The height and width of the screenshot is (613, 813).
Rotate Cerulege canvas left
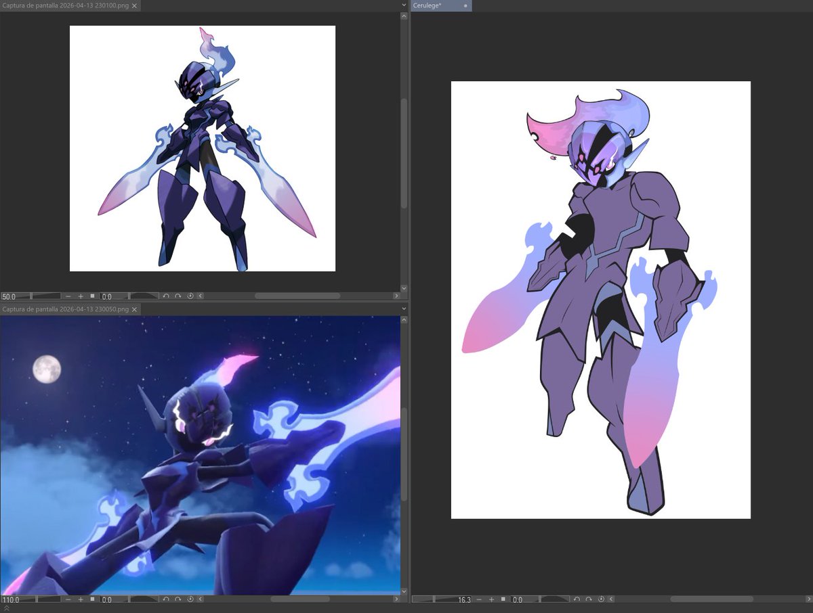click(577, 599)
